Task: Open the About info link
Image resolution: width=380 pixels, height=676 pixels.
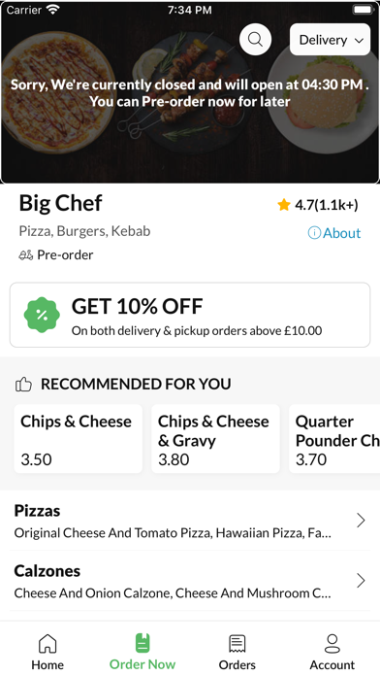Action: tap(334, 233)
